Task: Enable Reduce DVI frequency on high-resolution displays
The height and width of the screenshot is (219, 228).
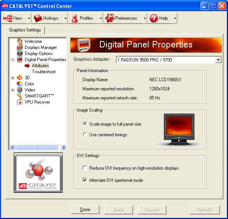Action: [85, 168]
